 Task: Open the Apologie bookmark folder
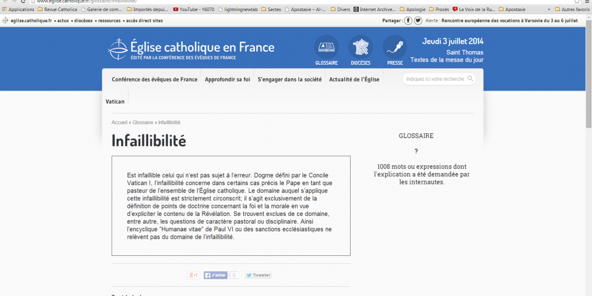[x=412, y=9]
